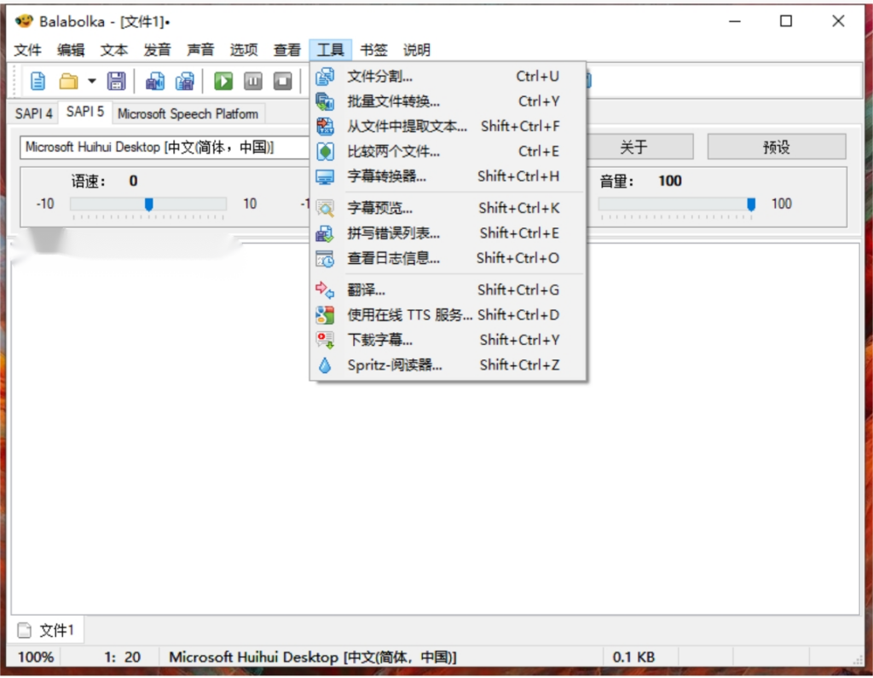The height and width of the screenshot is (678, 873).
Task: Stop speech playback in toolbar
Action: click(x=282, y=81)
